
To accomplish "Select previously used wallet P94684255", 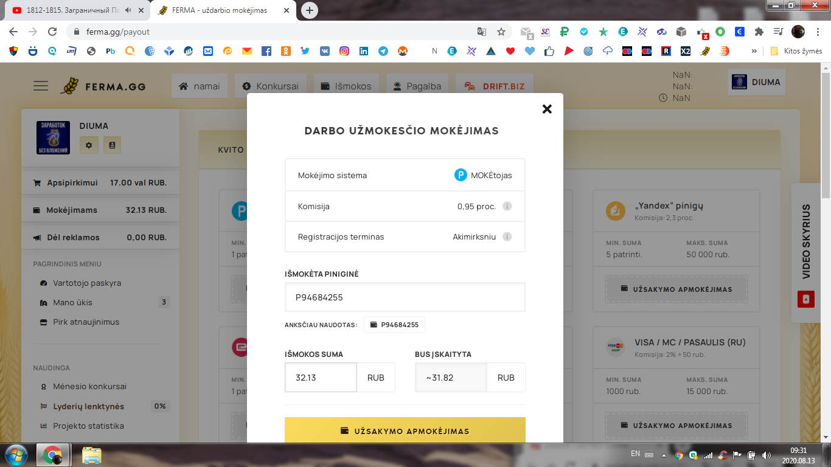I will coord(394,325).
